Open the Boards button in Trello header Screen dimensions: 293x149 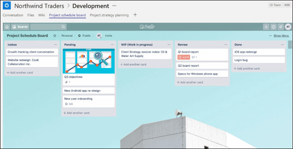(x=20, y=27)
